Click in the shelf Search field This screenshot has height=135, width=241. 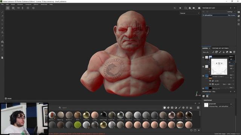(111, 108)
